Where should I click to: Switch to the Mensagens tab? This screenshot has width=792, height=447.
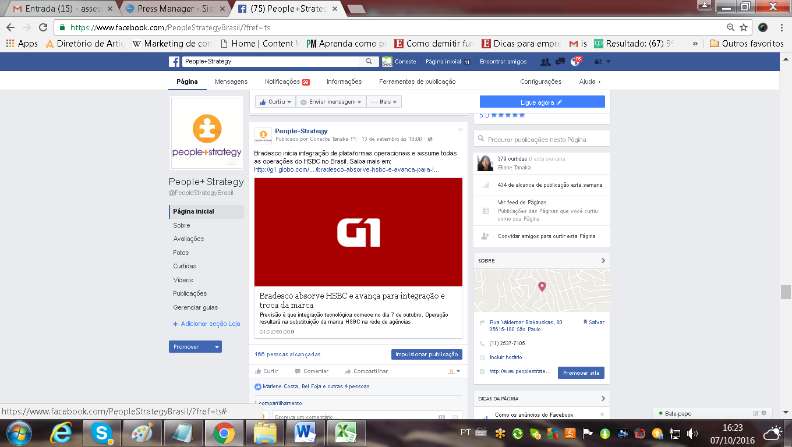pos(231,81)
